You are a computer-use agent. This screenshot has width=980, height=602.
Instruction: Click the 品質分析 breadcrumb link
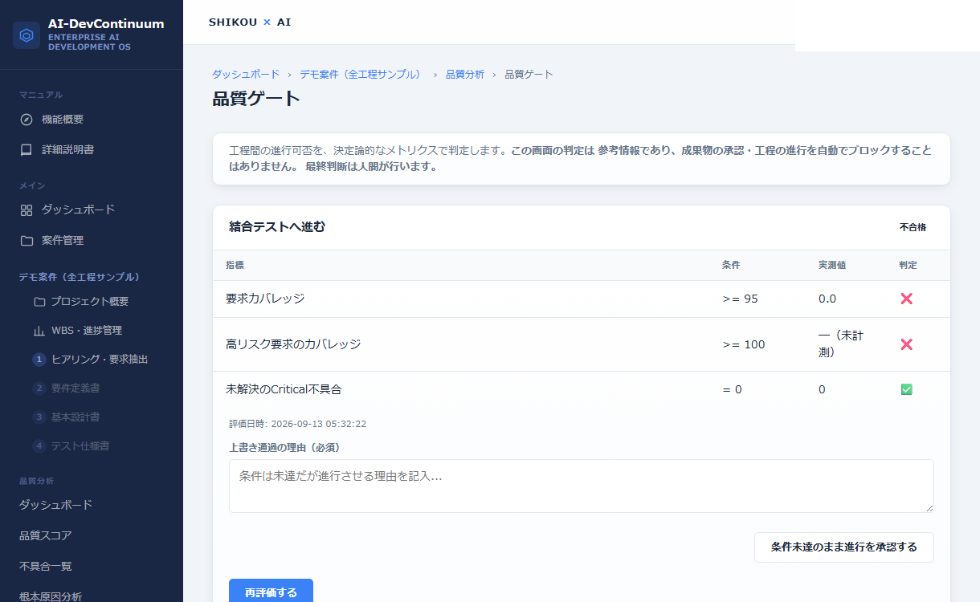click(x=465, y=74)
